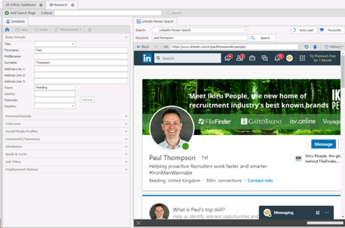Click the compose message icon in Messaging bar
The image size is (345, 228).
click(318, 213)
